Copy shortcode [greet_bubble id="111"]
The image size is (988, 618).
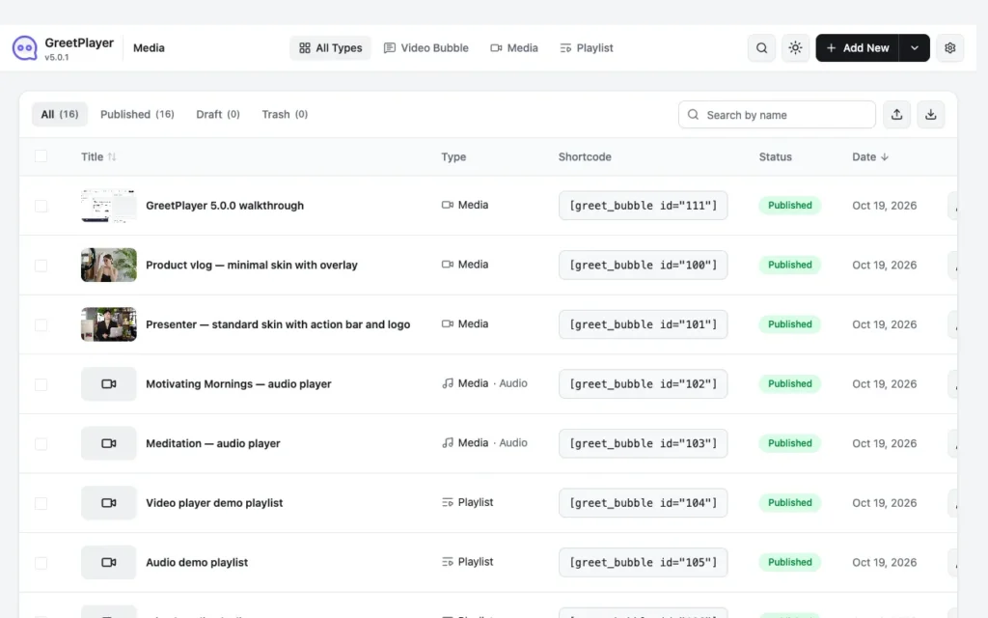[x=643, y=206]
